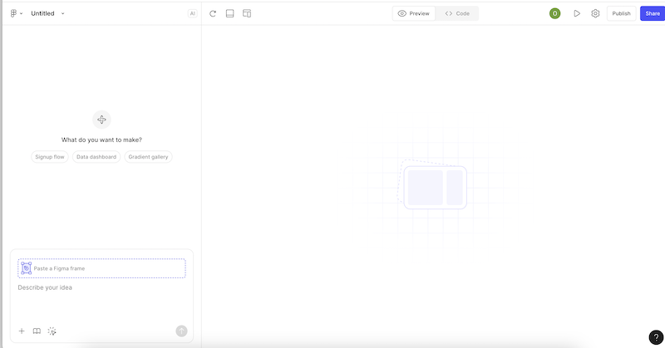Open the green user avatar
This screenshot has width=665, height=348.
(x=554, y=13)
